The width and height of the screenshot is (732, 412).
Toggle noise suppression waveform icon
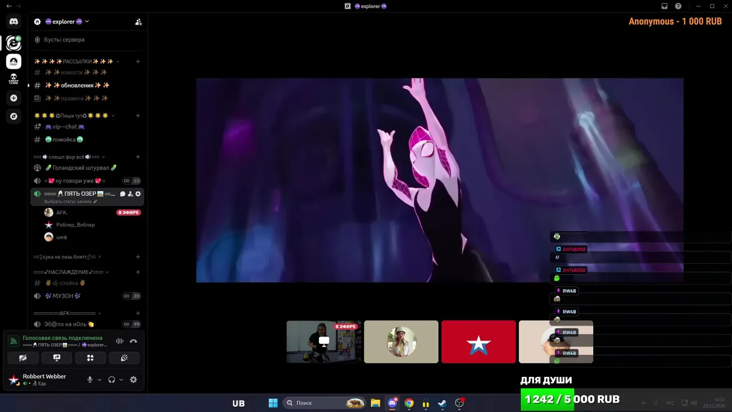pyautogui.click(x=120, y=341)
